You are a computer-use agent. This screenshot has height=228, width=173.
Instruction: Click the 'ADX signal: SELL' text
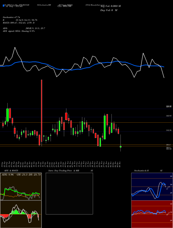(12, 31)
